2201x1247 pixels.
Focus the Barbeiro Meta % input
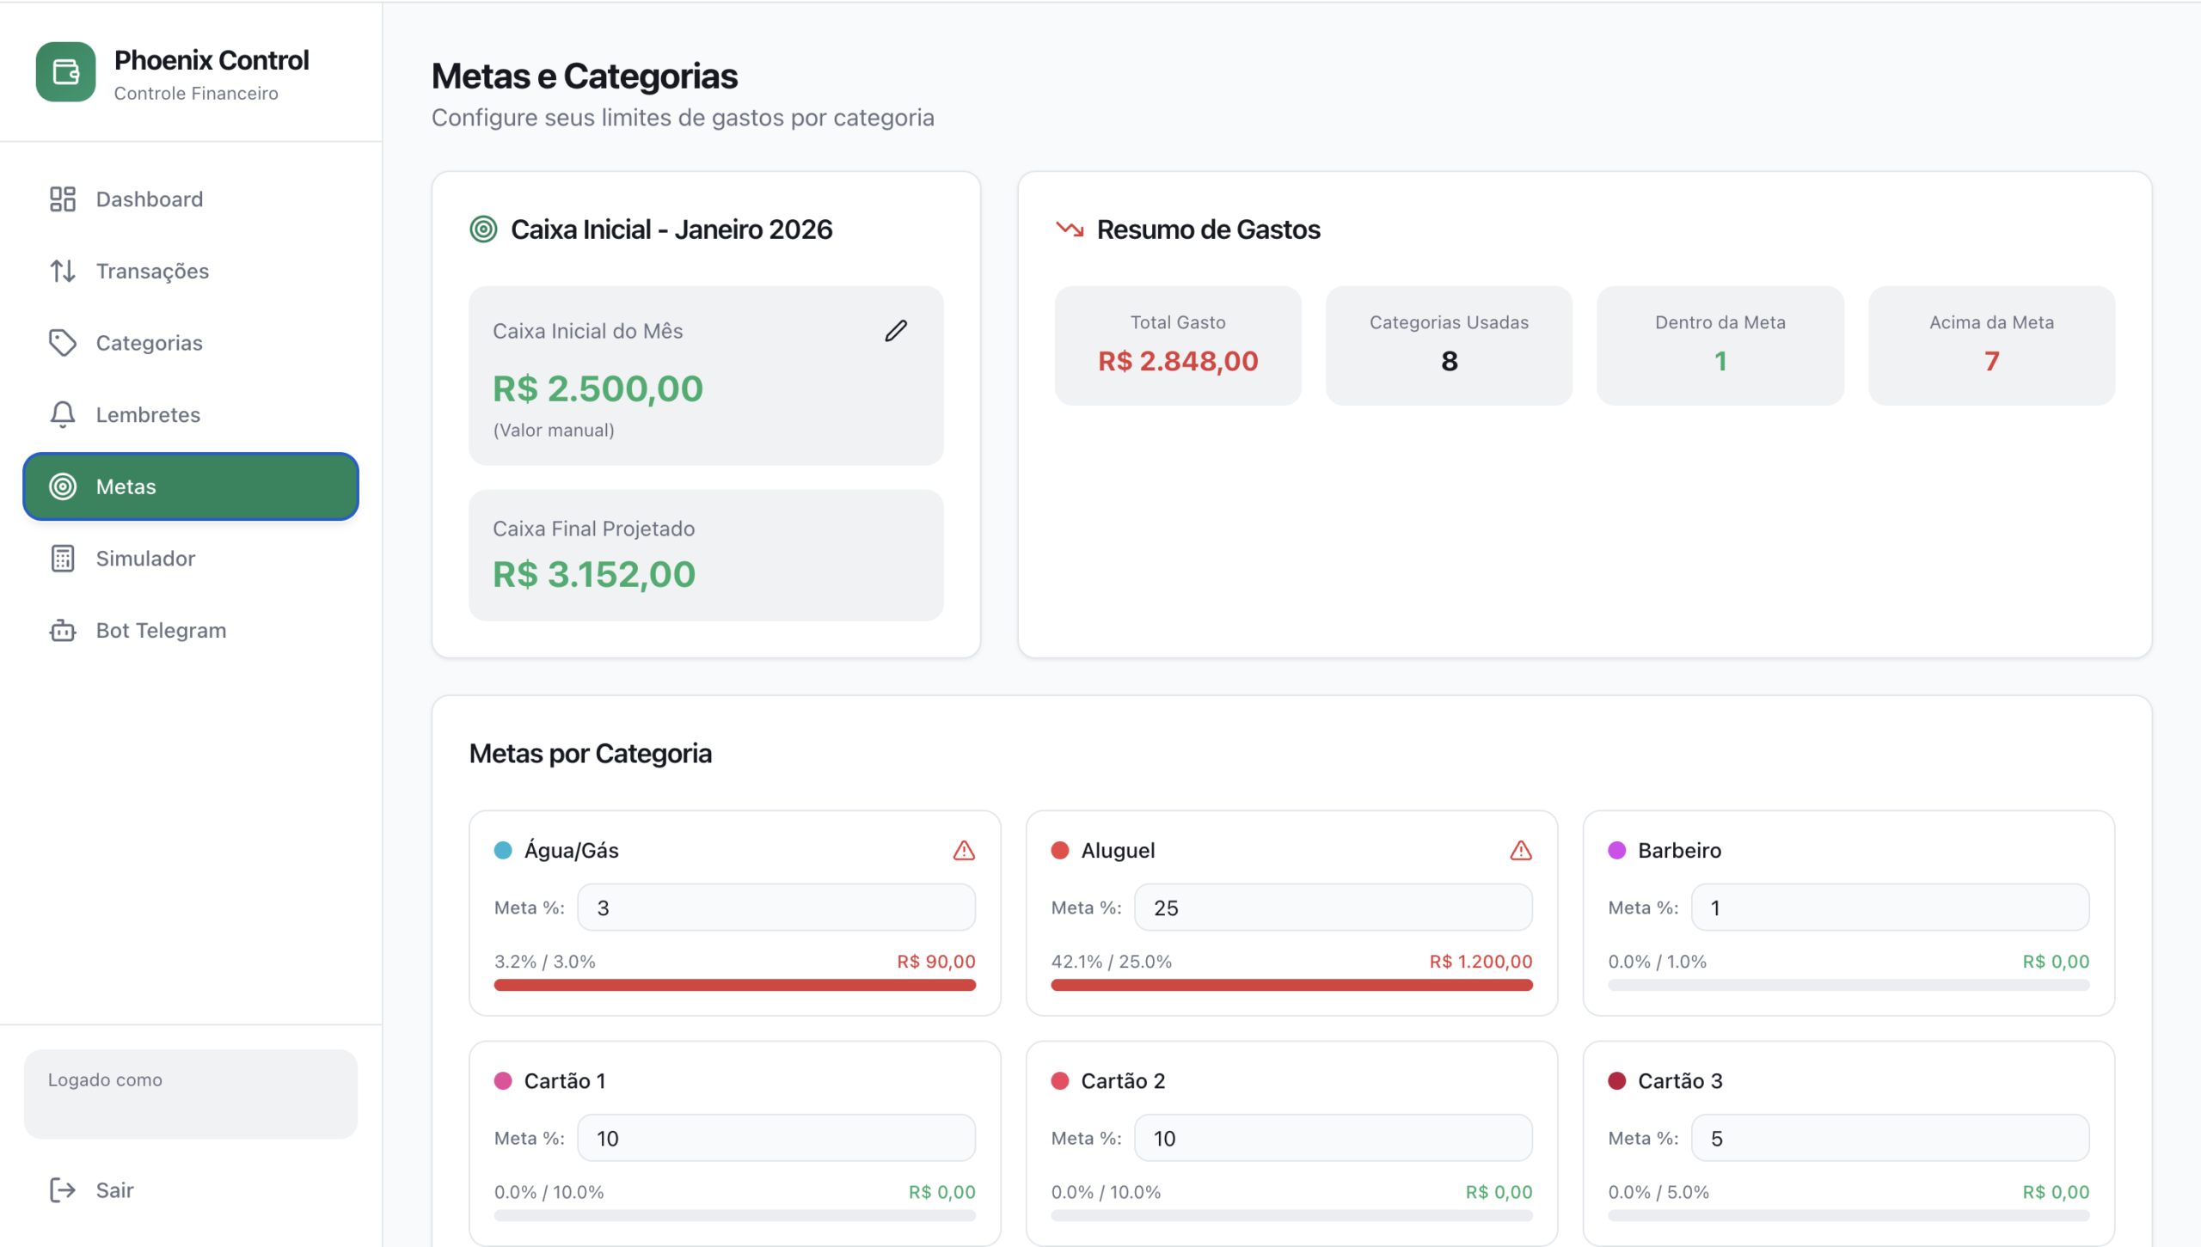(x=1891, y=908)
